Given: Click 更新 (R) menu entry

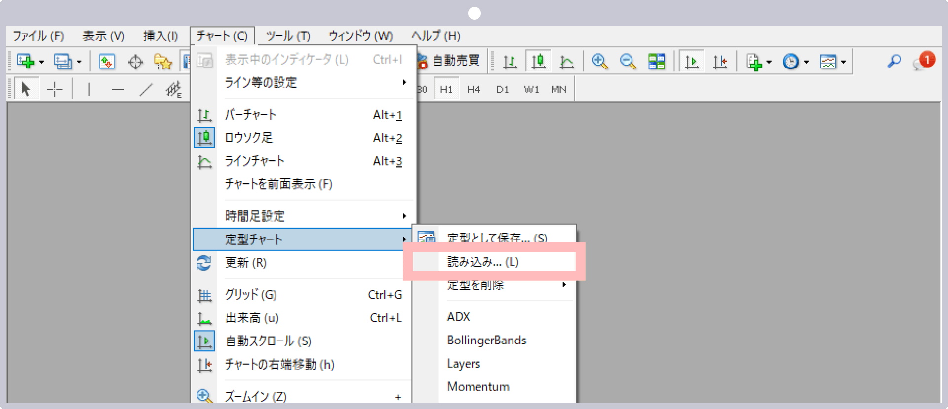Looking at the screenshot, I should pyautogui.click(x=302, y=263).
